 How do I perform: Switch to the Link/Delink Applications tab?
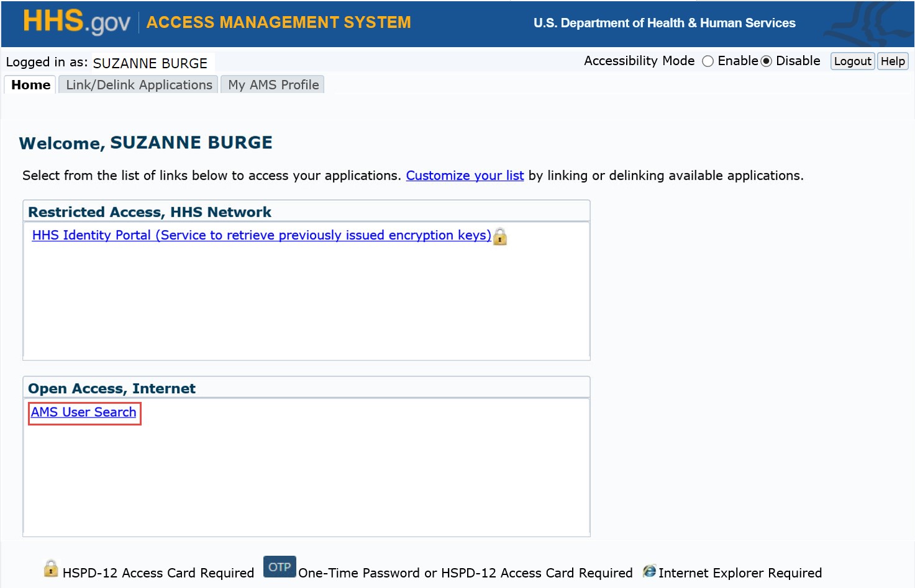[137, 84]
